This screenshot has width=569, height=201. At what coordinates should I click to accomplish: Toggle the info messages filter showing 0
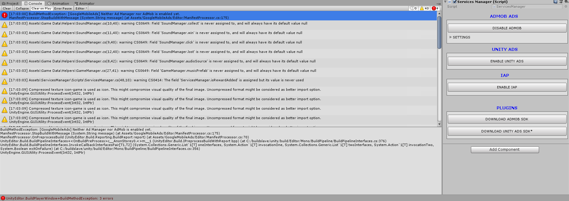point(413,8)
